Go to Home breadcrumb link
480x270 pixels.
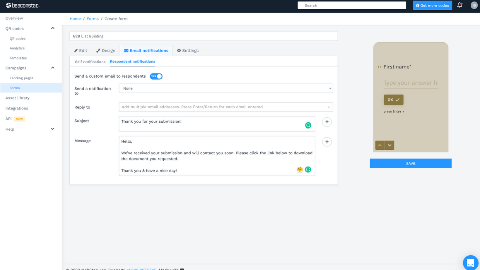click(x=75, y=19)
